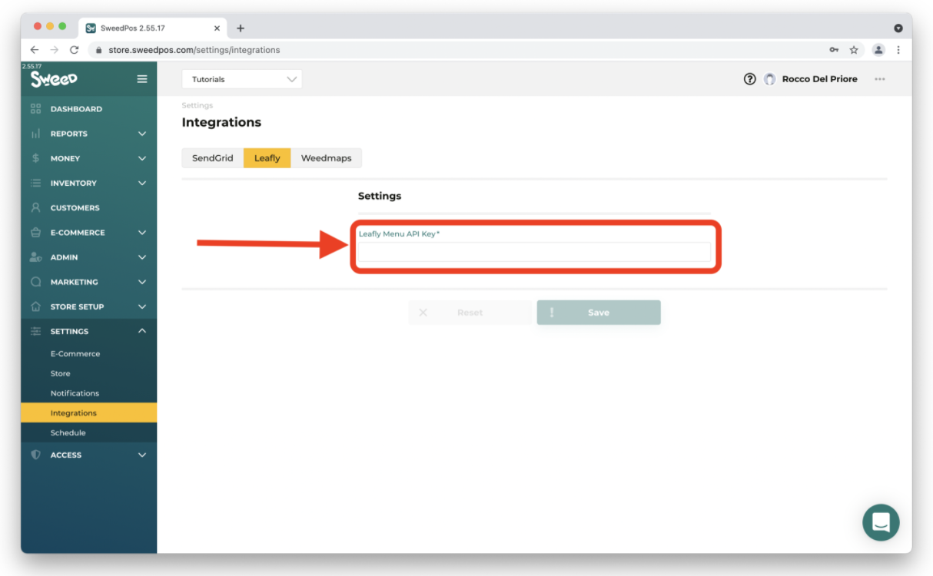Viewport: 933px width, 576px height.
Task: Select the Leafly tab
Action: click(x=267, y=158)
